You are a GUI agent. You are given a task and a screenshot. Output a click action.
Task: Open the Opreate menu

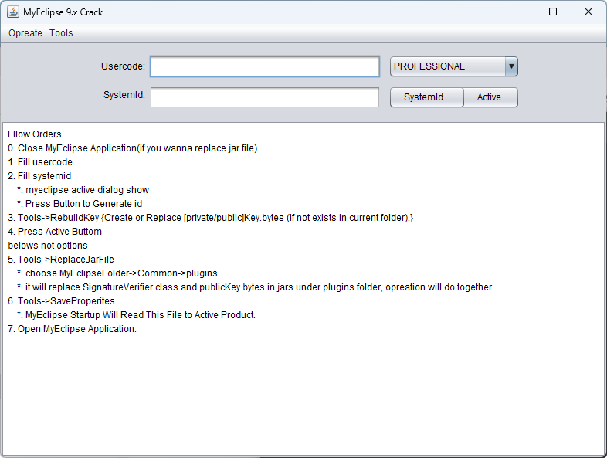coord(25,33)
